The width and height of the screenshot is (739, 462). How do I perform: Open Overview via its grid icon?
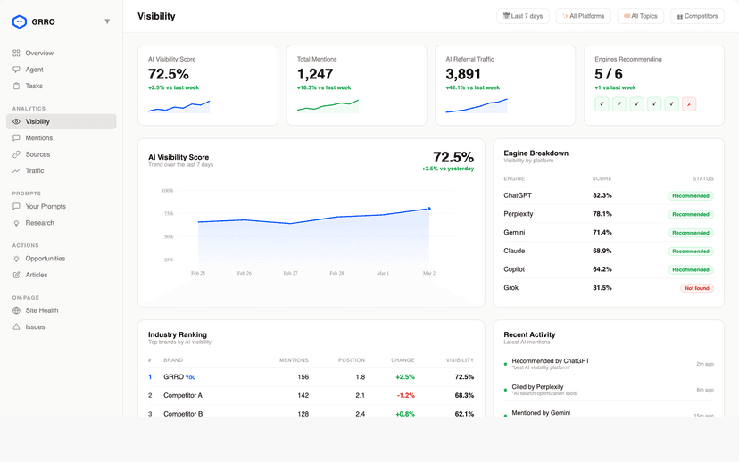pos(17,54)
